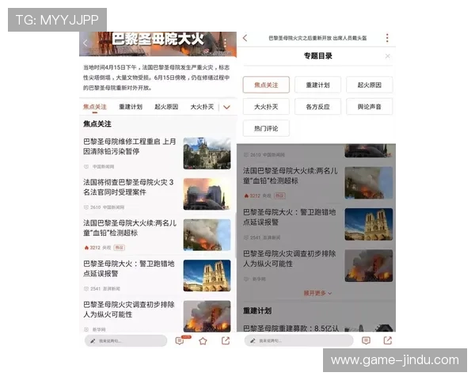
Task: Select 各方反应 in the 专题目录 grid
Action: coord(317,107)
